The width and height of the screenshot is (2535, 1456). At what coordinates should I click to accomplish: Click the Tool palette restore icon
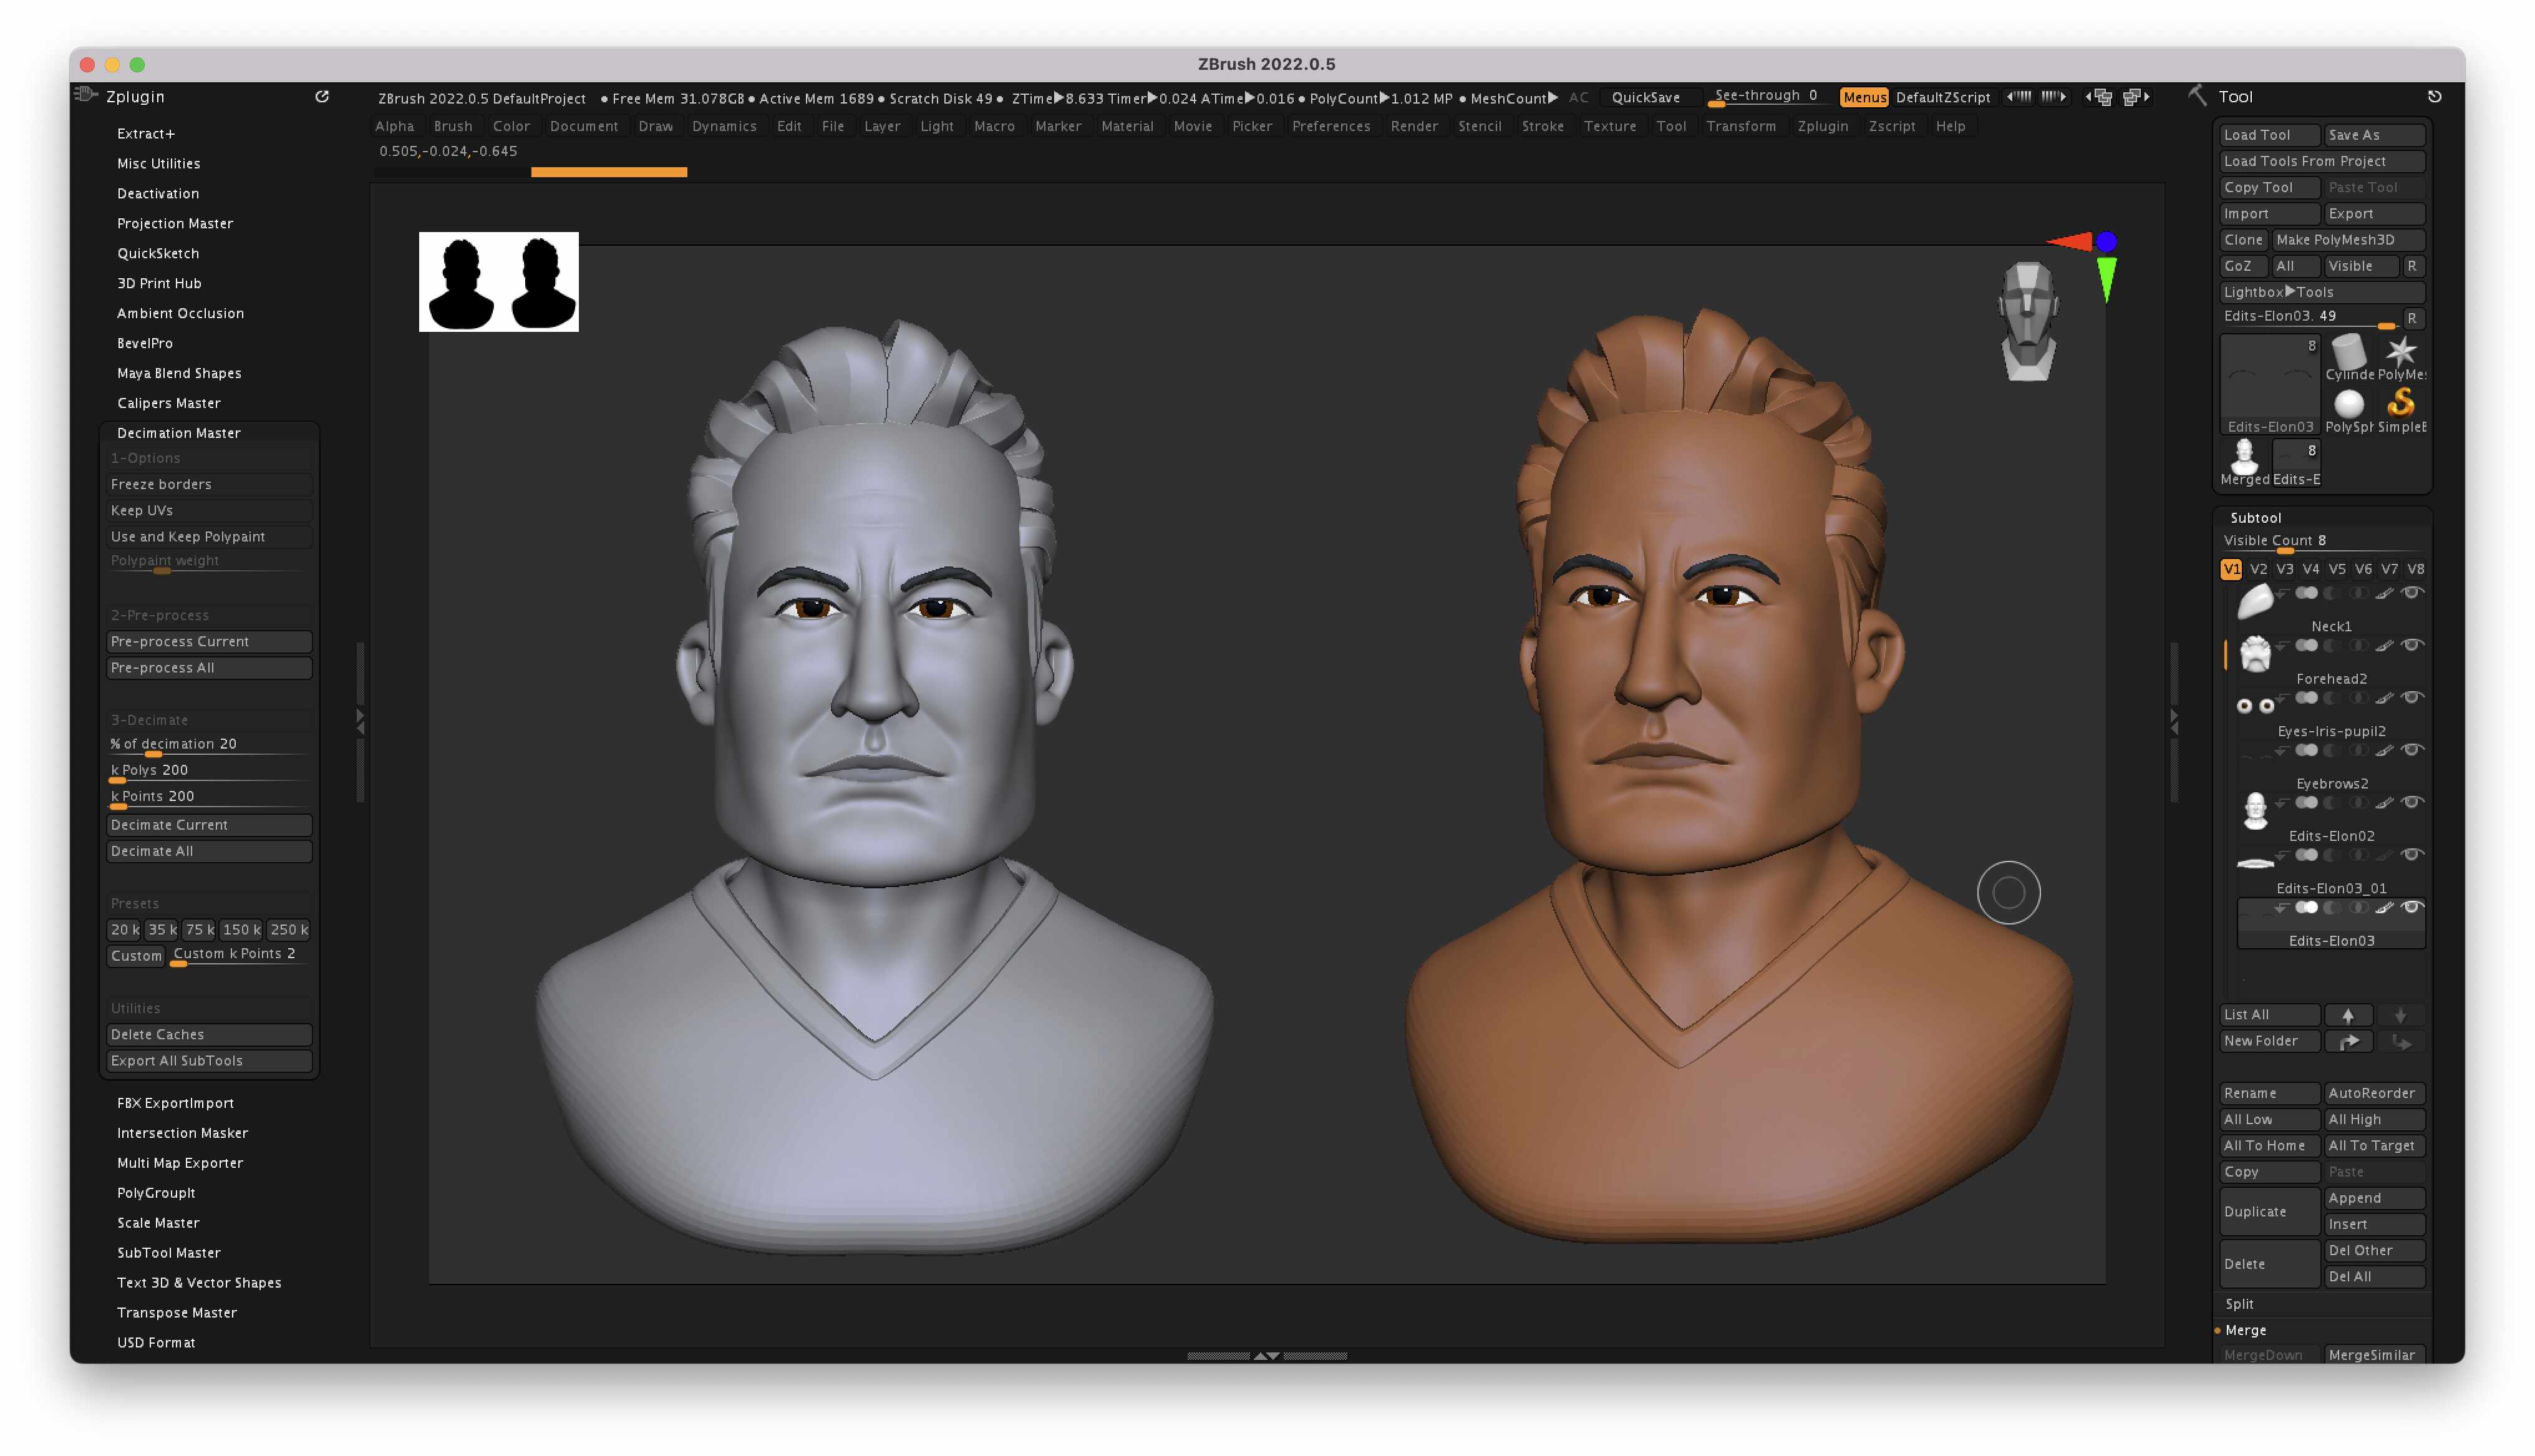(x=2434, y=97)
